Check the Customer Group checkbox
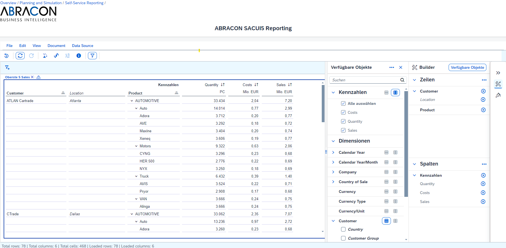Screen dimensions: 506x248 tap(343, 238)
